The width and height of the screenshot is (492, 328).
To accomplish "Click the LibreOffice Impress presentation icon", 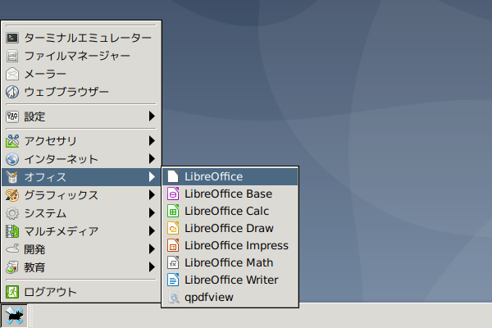I will (x=173, y=245).
